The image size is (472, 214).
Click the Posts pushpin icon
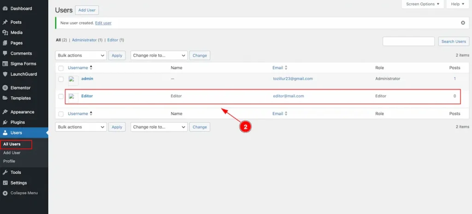click(x=5, y=22)
